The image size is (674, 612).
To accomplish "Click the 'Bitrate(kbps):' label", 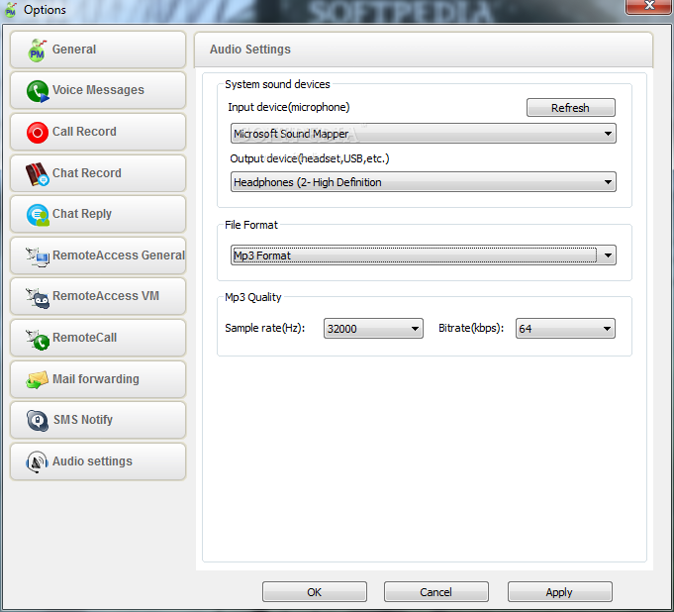I will (x=471, y=328).
